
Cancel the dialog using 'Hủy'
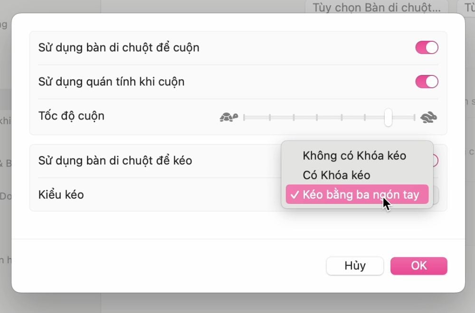[355, 266]
